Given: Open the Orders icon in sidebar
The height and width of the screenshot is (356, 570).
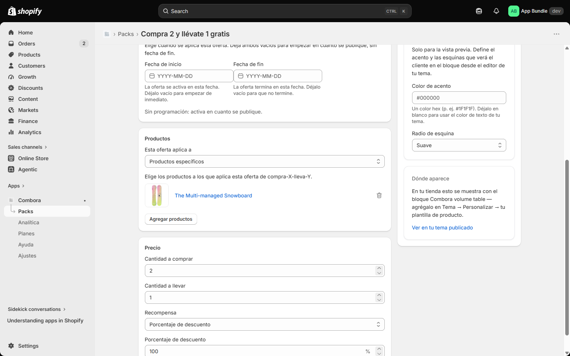Looking at the screenshot, I should coord(11,44).
